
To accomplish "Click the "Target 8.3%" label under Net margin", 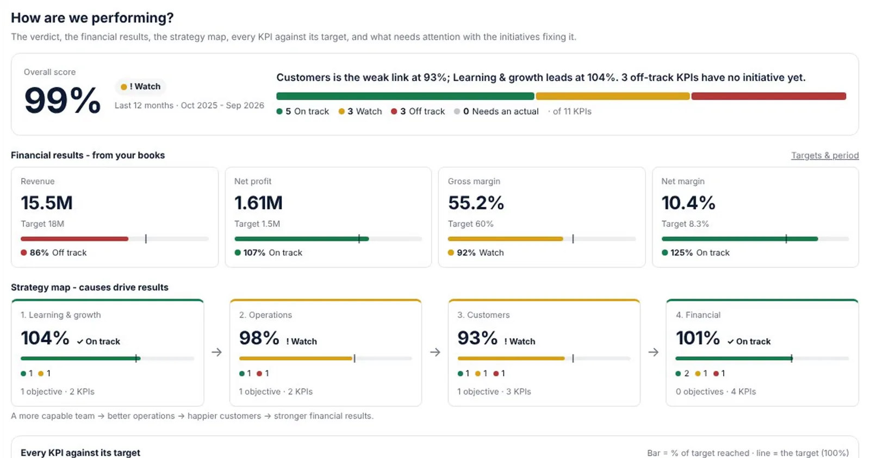I will [685, 224].
